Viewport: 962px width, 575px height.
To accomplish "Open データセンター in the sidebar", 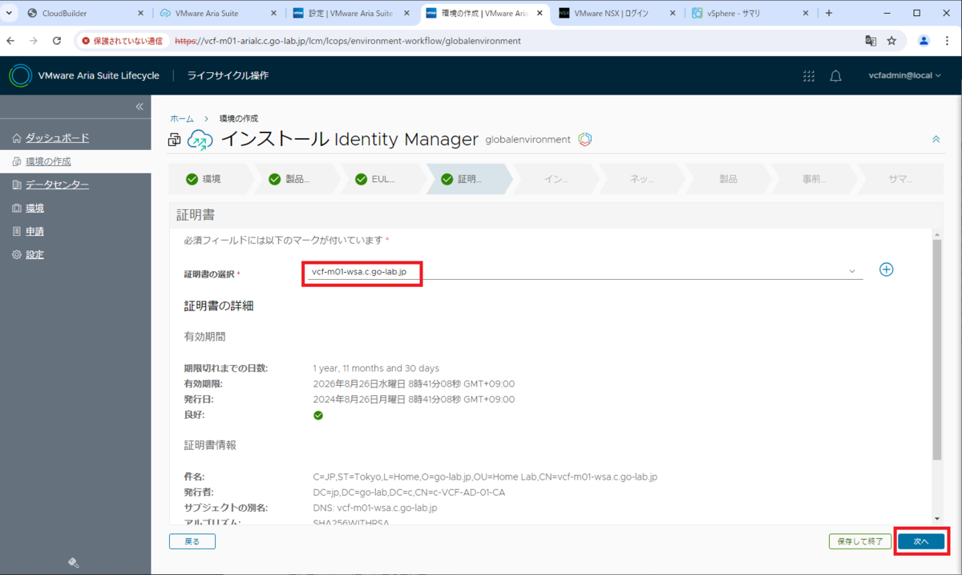I will click(x=57, y=184).
